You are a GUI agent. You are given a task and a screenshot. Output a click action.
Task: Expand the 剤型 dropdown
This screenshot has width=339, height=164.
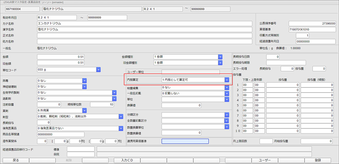pos(121,116)
